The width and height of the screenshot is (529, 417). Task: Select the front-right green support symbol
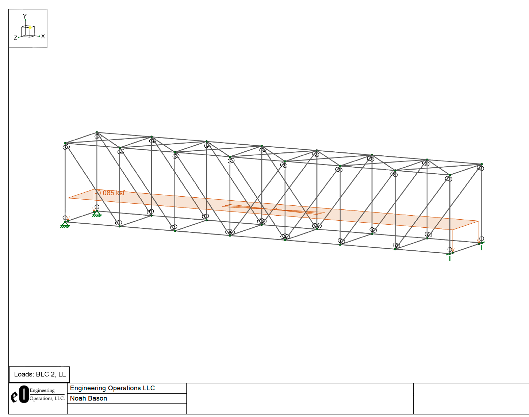(x=449, y=255)
